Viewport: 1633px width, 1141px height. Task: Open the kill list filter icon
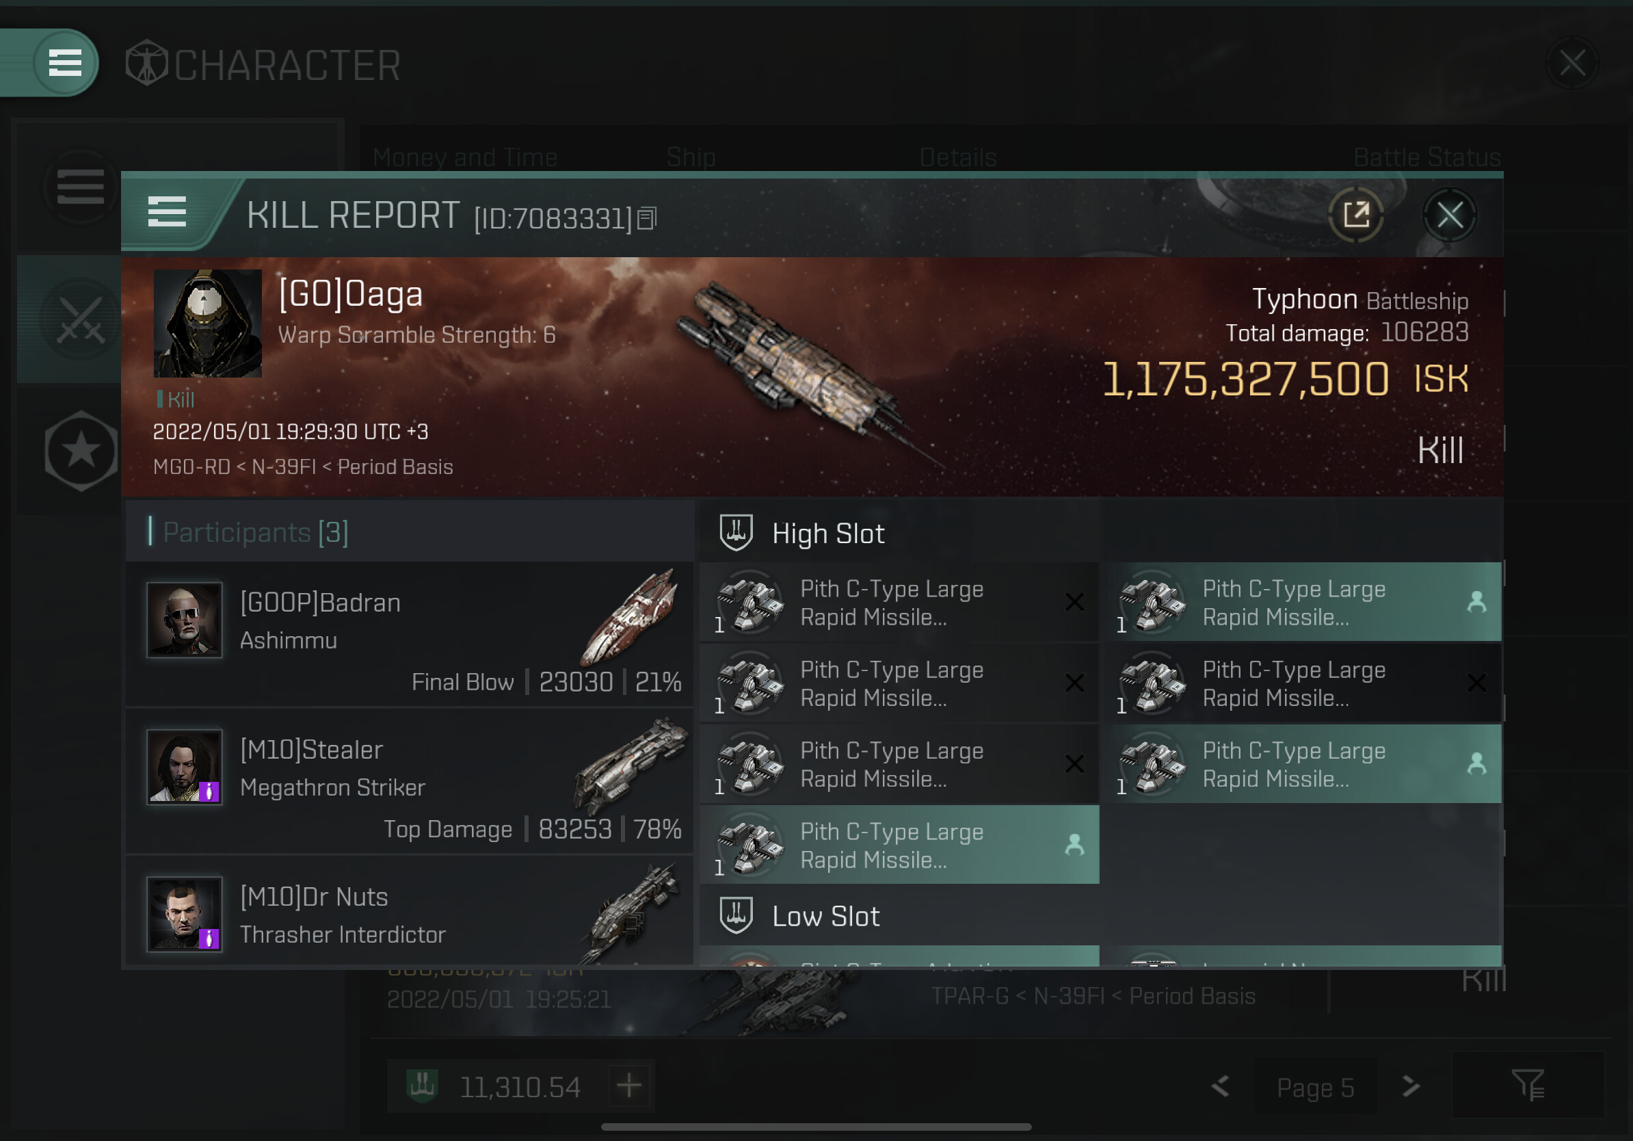(1527, 1085)
